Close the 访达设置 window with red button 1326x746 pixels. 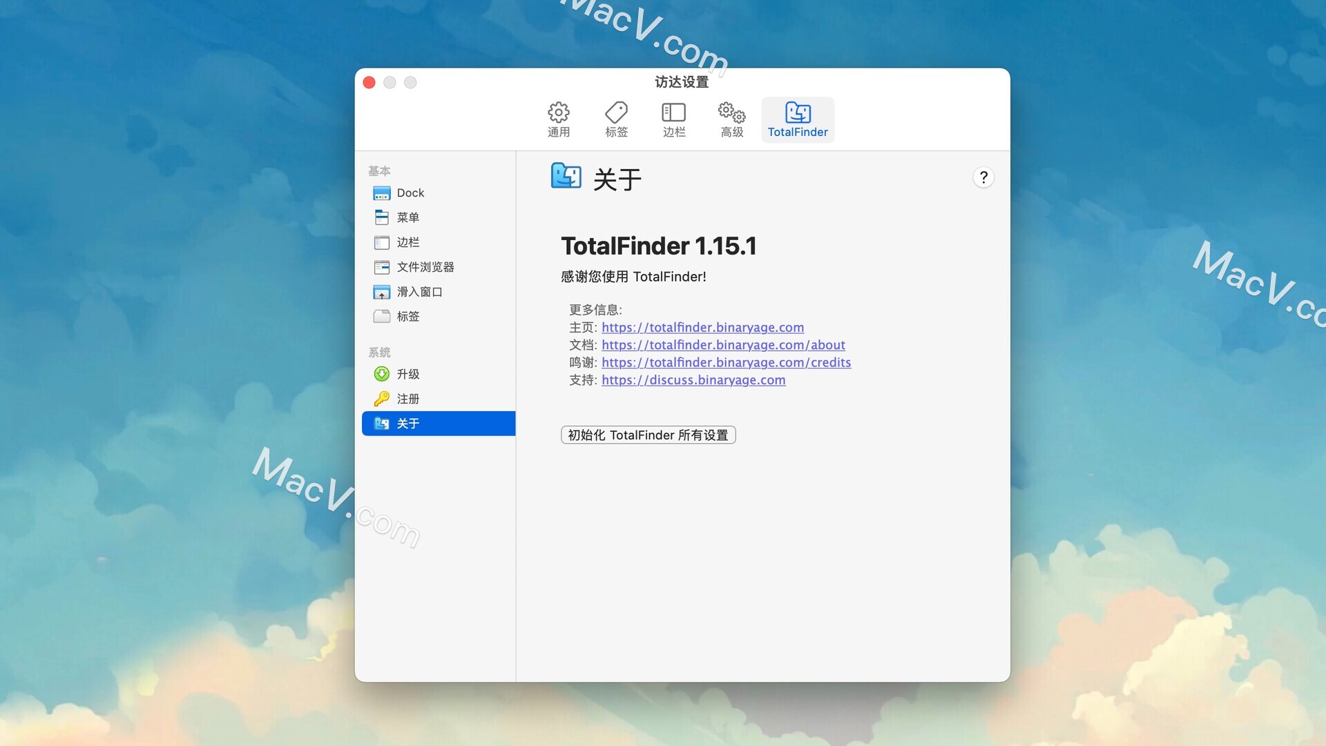[x=369, y=83]
